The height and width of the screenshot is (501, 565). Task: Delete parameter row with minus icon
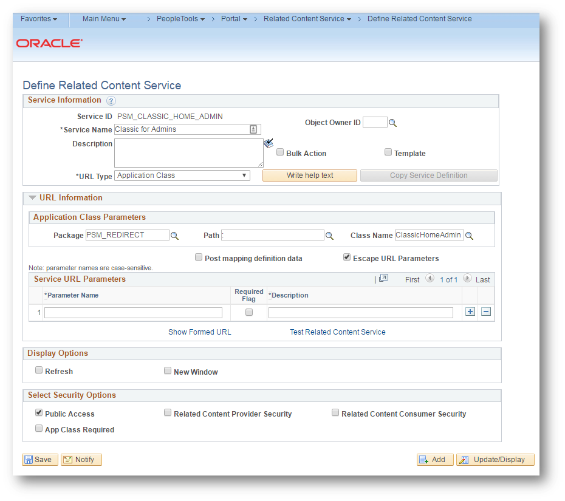click(485, 312)
